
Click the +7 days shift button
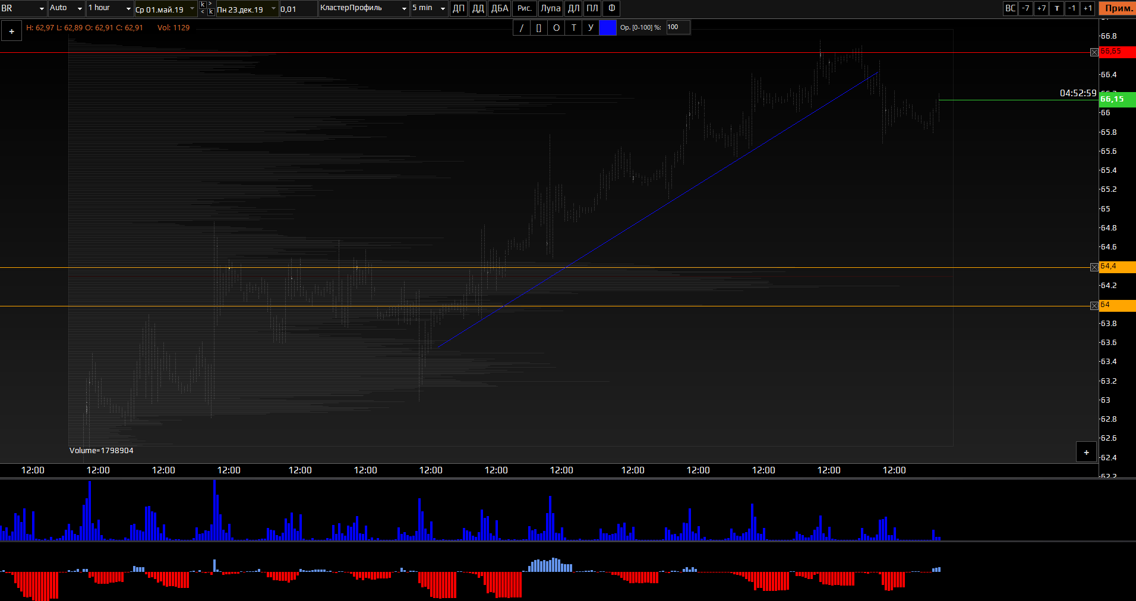click(x=1041, y=8)
